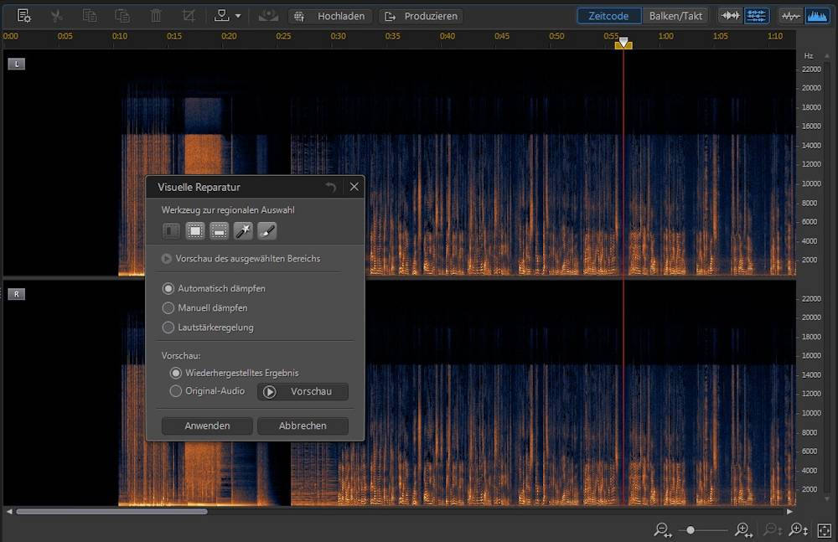Select the magic wand selection tool
Screen dimensions: 838x542
pos(243,230)
